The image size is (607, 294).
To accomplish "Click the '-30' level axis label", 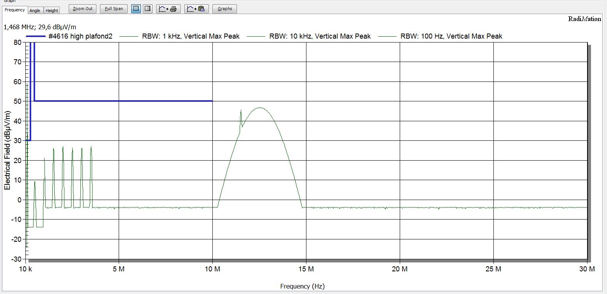I will click(17, 259).
